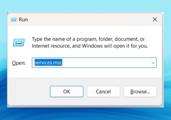Close the Run dialog with X
The image size is (171, 120).
pos(155,19)
